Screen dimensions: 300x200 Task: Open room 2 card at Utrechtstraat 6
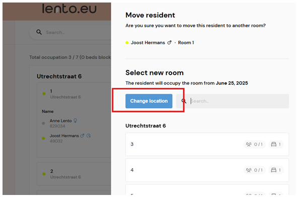click(74, 174)
